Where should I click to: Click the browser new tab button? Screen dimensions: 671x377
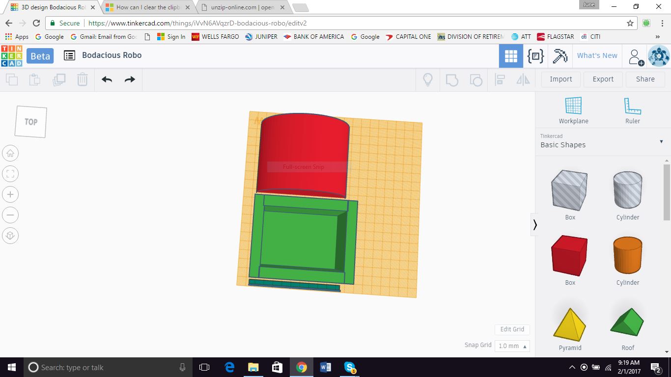tap(301, 7)
